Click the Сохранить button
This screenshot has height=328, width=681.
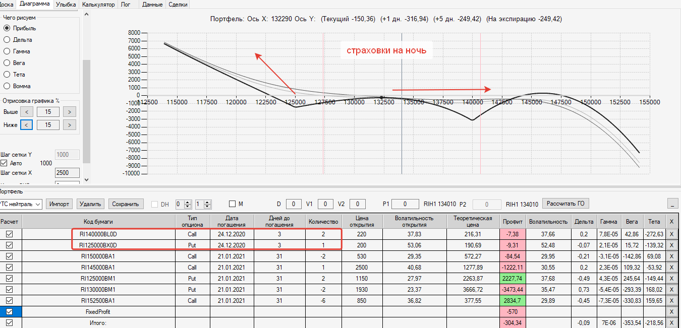[x=126, y=204]
